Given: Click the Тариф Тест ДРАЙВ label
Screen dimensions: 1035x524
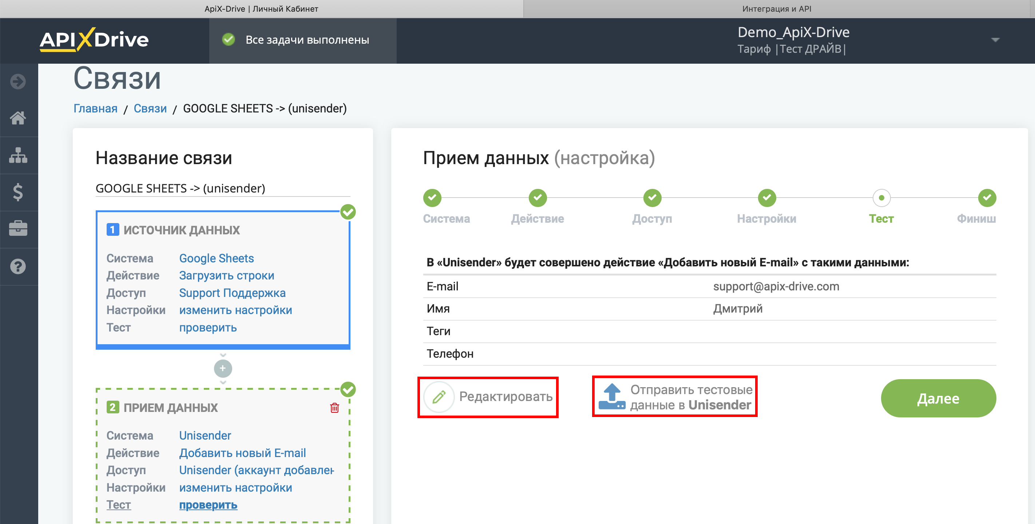Looking at the screenshot, I should click(x=792, y=49).
